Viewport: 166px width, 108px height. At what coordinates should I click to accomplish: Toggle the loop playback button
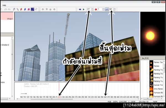[107, 9]
